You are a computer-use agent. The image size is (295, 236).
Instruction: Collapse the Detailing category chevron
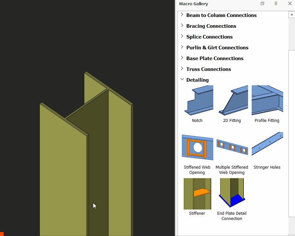182,79
